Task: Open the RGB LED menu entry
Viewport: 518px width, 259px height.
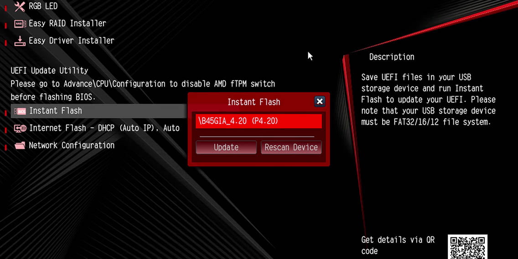Action: point(43,6)
